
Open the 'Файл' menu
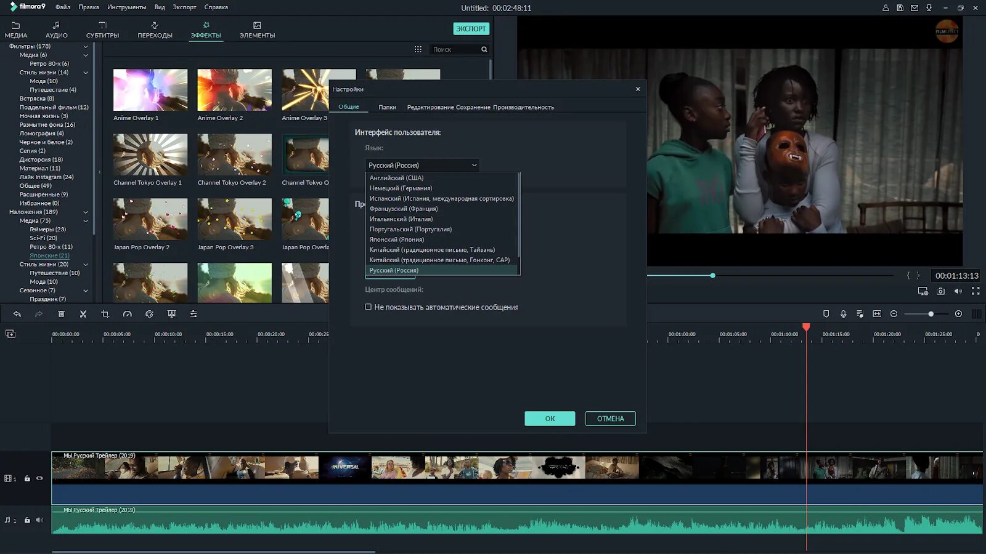pyautogui.click(x=63, y=7)
